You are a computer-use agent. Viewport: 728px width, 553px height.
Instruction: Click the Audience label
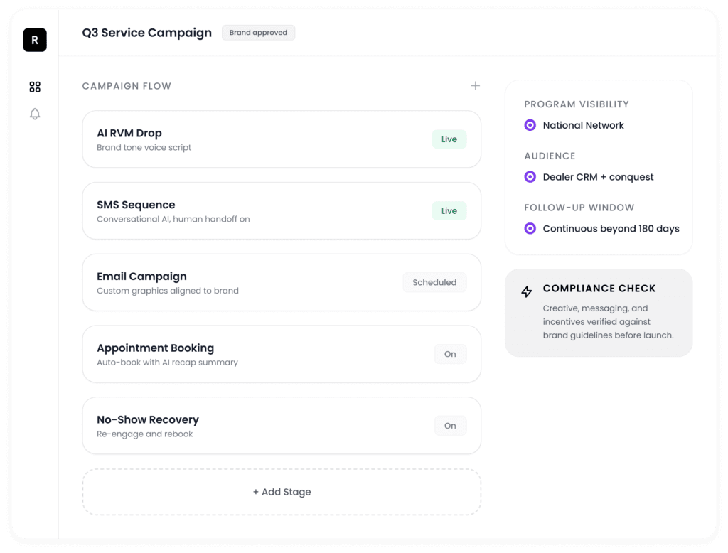pos(550,156)
